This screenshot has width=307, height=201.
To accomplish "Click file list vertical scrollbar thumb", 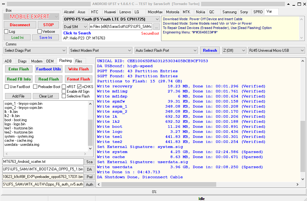I will pos(90,133).
